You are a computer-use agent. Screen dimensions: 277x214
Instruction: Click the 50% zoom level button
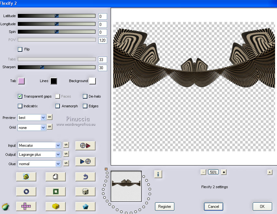(x=213, y=172)
